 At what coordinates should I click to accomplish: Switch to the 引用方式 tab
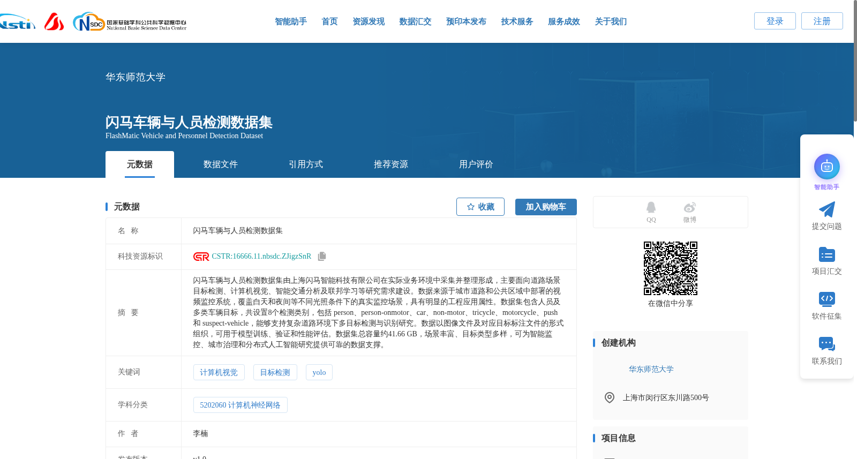point(306,164)
